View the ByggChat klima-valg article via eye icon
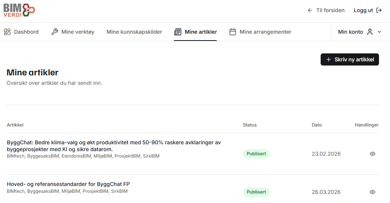 point(372,154)
